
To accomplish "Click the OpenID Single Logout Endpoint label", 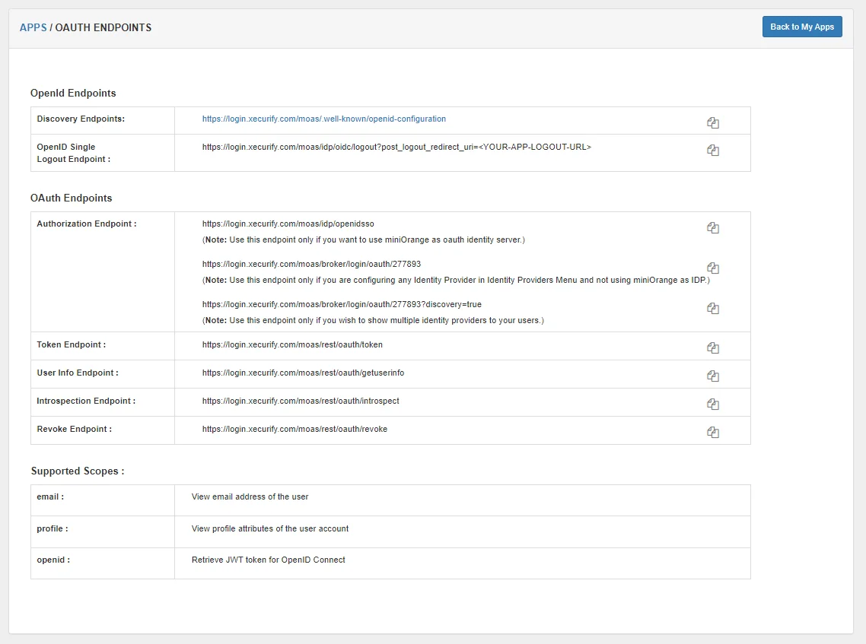I will (74, 153).
